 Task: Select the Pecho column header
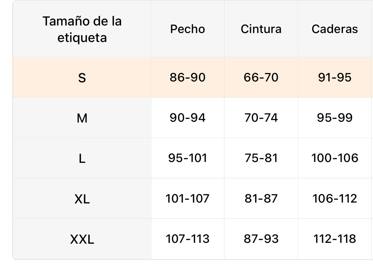point(188,29)
